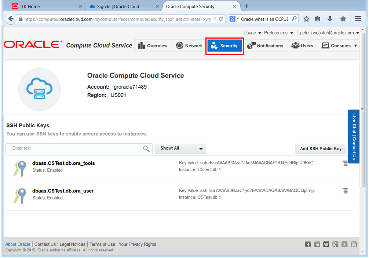369x258 pixels.
Task: Open the Overview tab
Action: tap(153, 46)
